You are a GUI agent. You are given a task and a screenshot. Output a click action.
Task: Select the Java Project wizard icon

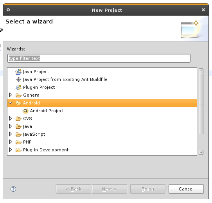(18, 72)
